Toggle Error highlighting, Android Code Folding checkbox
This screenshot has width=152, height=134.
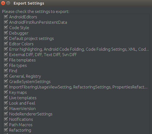(6, 49)
